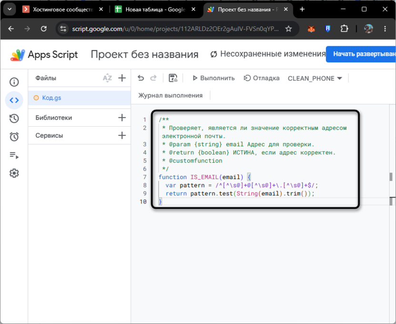The width and height of the screenshot is (396, 324).
Task: Click the @return {boolean} comment line
Action: tap(249, 152)
